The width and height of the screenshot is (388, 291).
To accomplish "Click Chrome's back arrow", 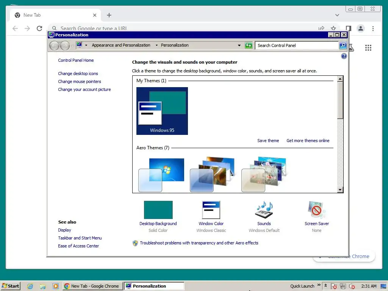I will tap(15, 28).
